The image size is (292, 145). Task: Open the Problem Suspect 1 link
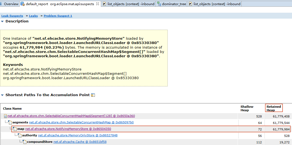[x=58, y=16]
